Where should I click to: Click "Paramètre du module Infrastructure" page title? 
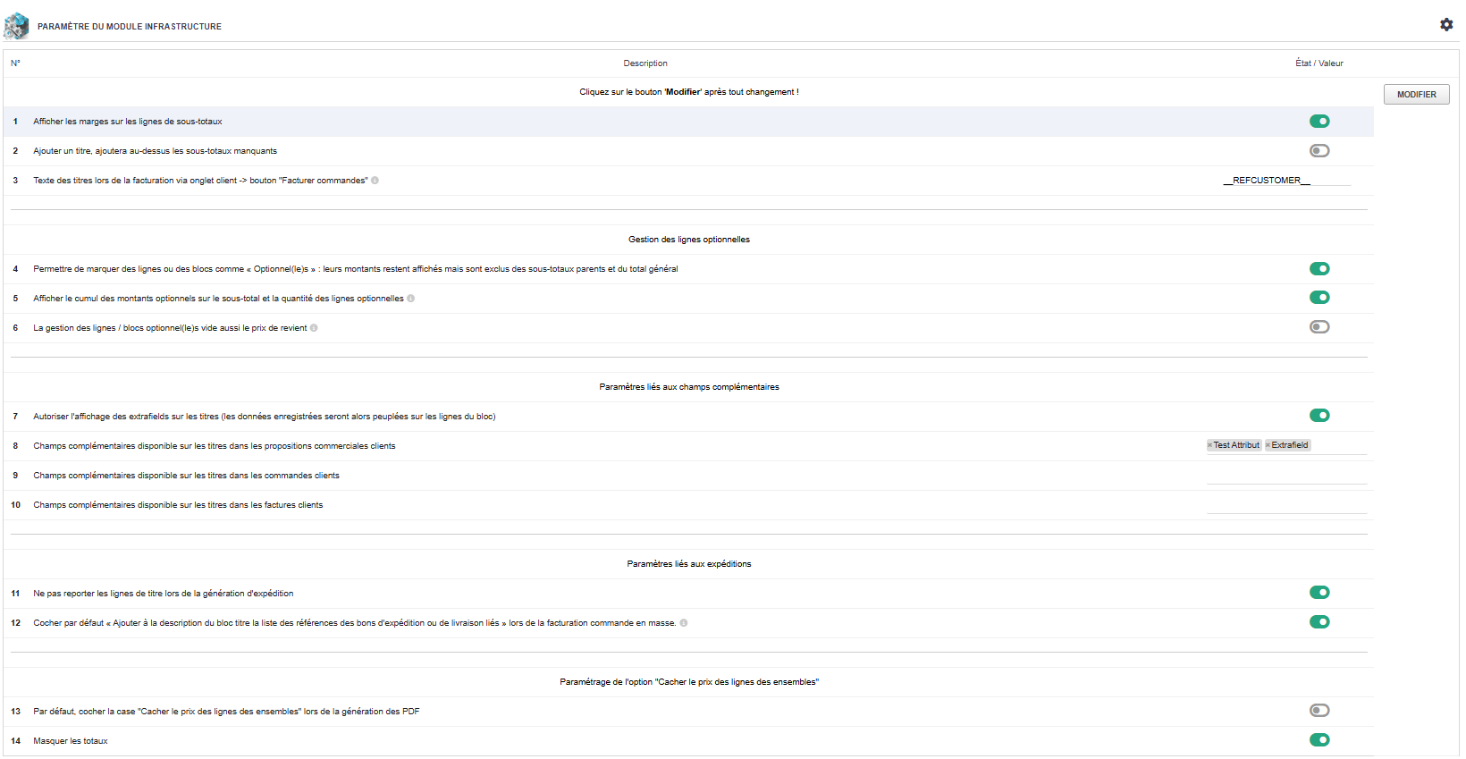[130, 27]
